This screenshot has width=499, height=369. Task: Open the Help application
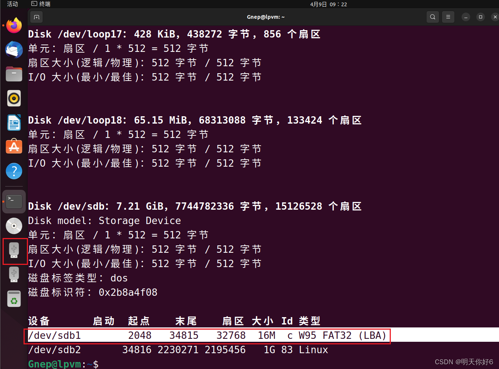tap(14, 171)
